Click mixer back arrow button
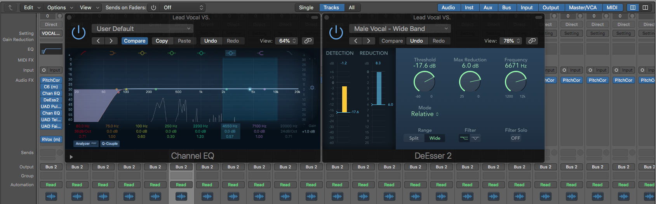Viewport: 656px width, 204px height. [x=10, y=7]
